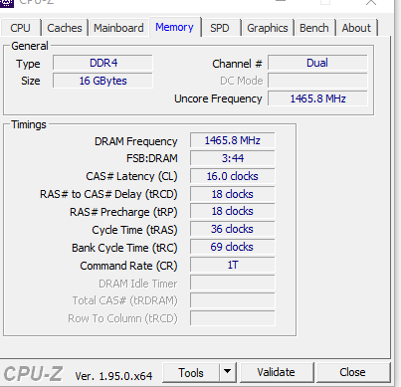Click the Channel # label
Viewport: 401px width, 387px height.
(237, 64)
